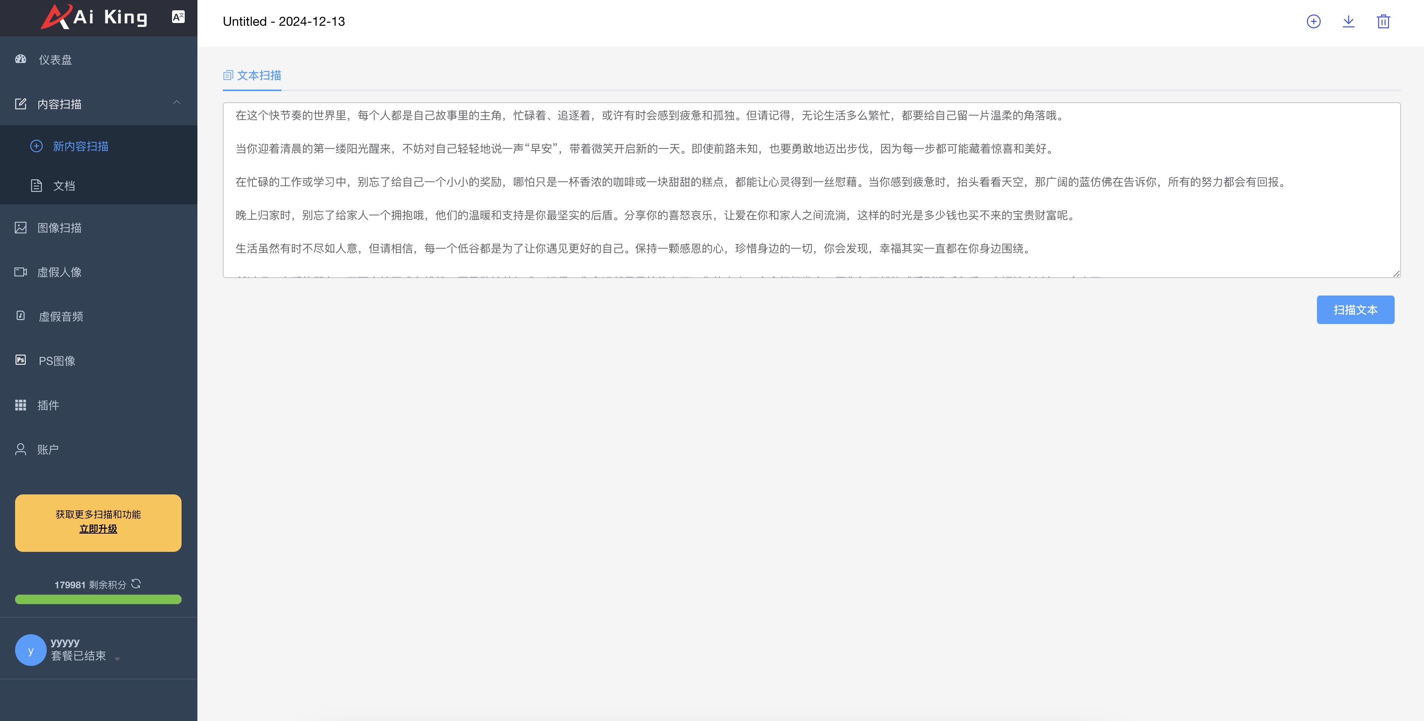Click 立即升级 upgrade link

point(98,529)
